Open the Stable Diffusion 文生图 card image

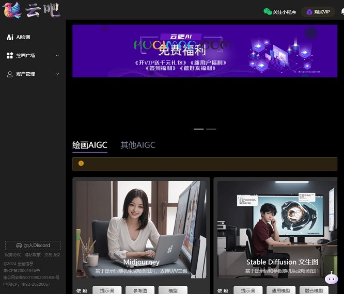[277, 230]
